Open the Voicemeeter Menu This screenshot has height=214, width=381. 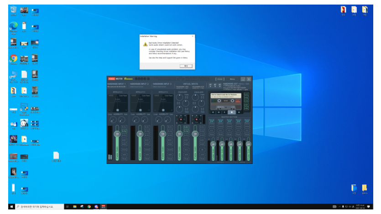(232, 79)
